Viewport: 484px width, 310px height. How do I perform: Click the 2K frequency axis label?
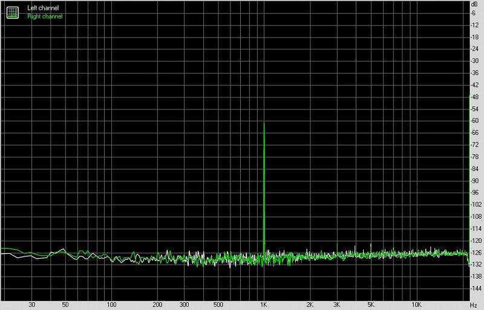point(310,305)
